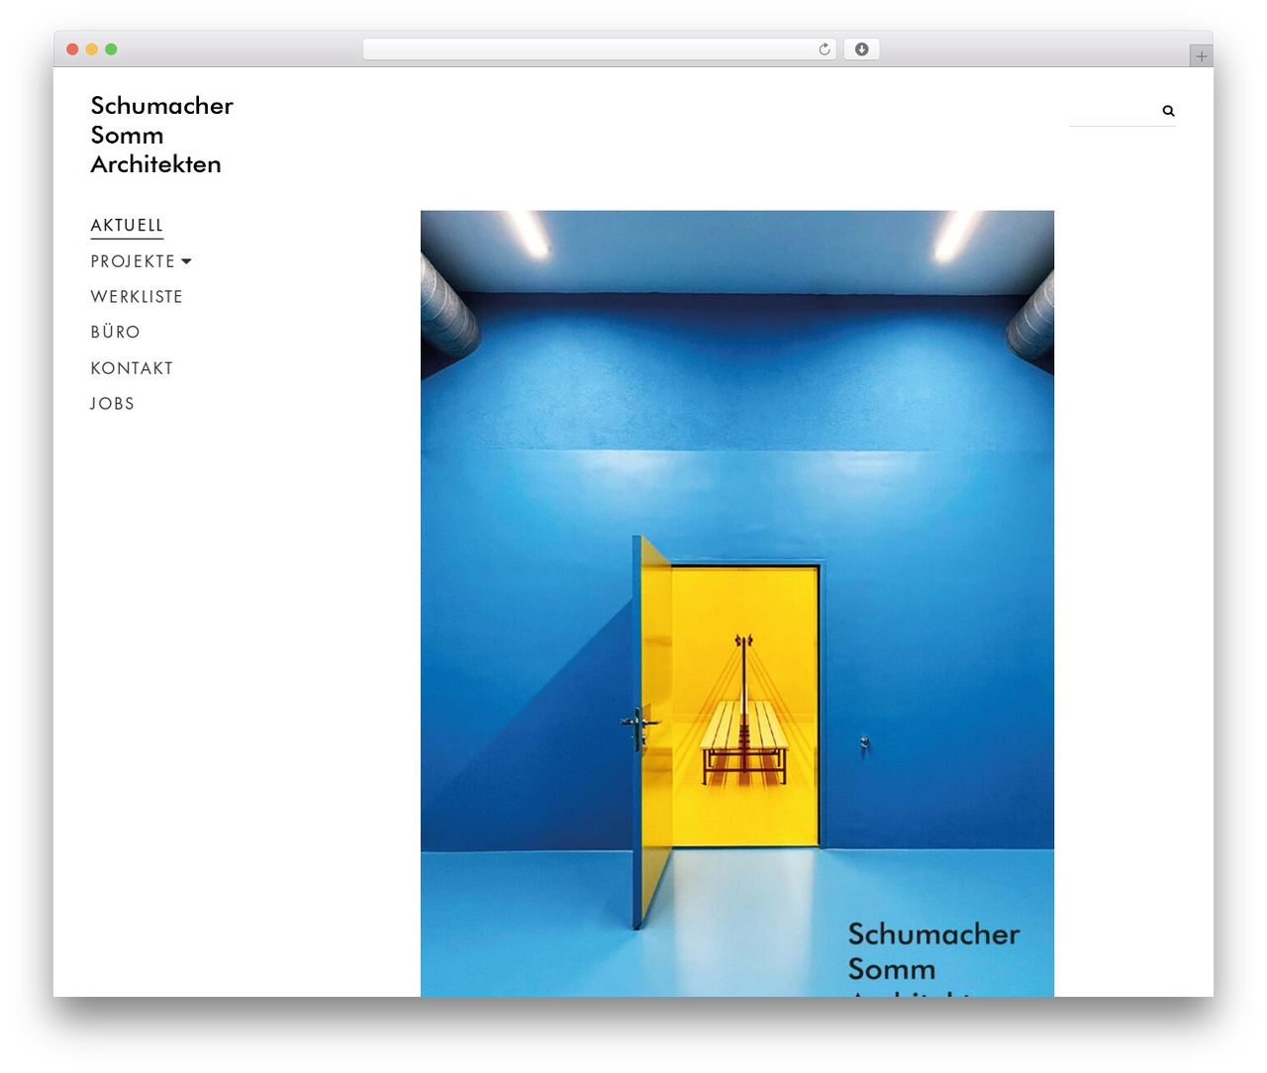The width and height of the screenshot is (1267, 1073).
Task: Go to the Werkliste page
Action: [137, 297]
